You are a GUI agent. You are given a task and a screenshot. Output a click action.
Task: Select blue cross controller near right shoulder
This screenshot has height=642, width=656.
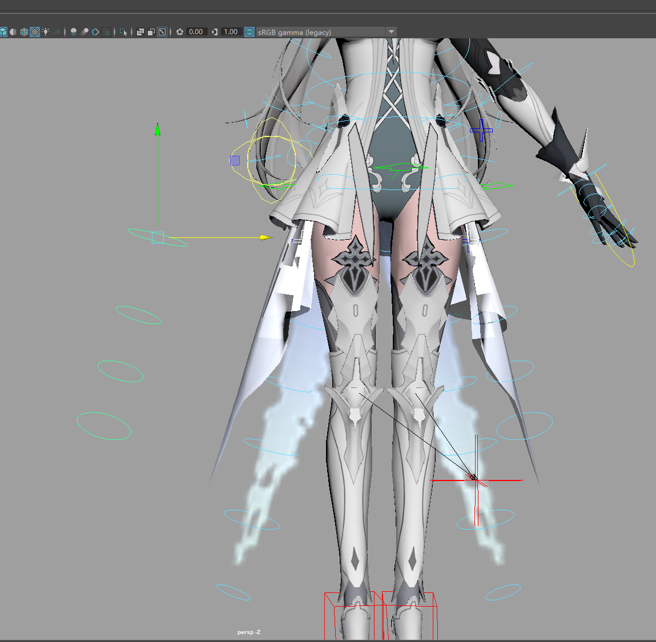pos(481,130)
